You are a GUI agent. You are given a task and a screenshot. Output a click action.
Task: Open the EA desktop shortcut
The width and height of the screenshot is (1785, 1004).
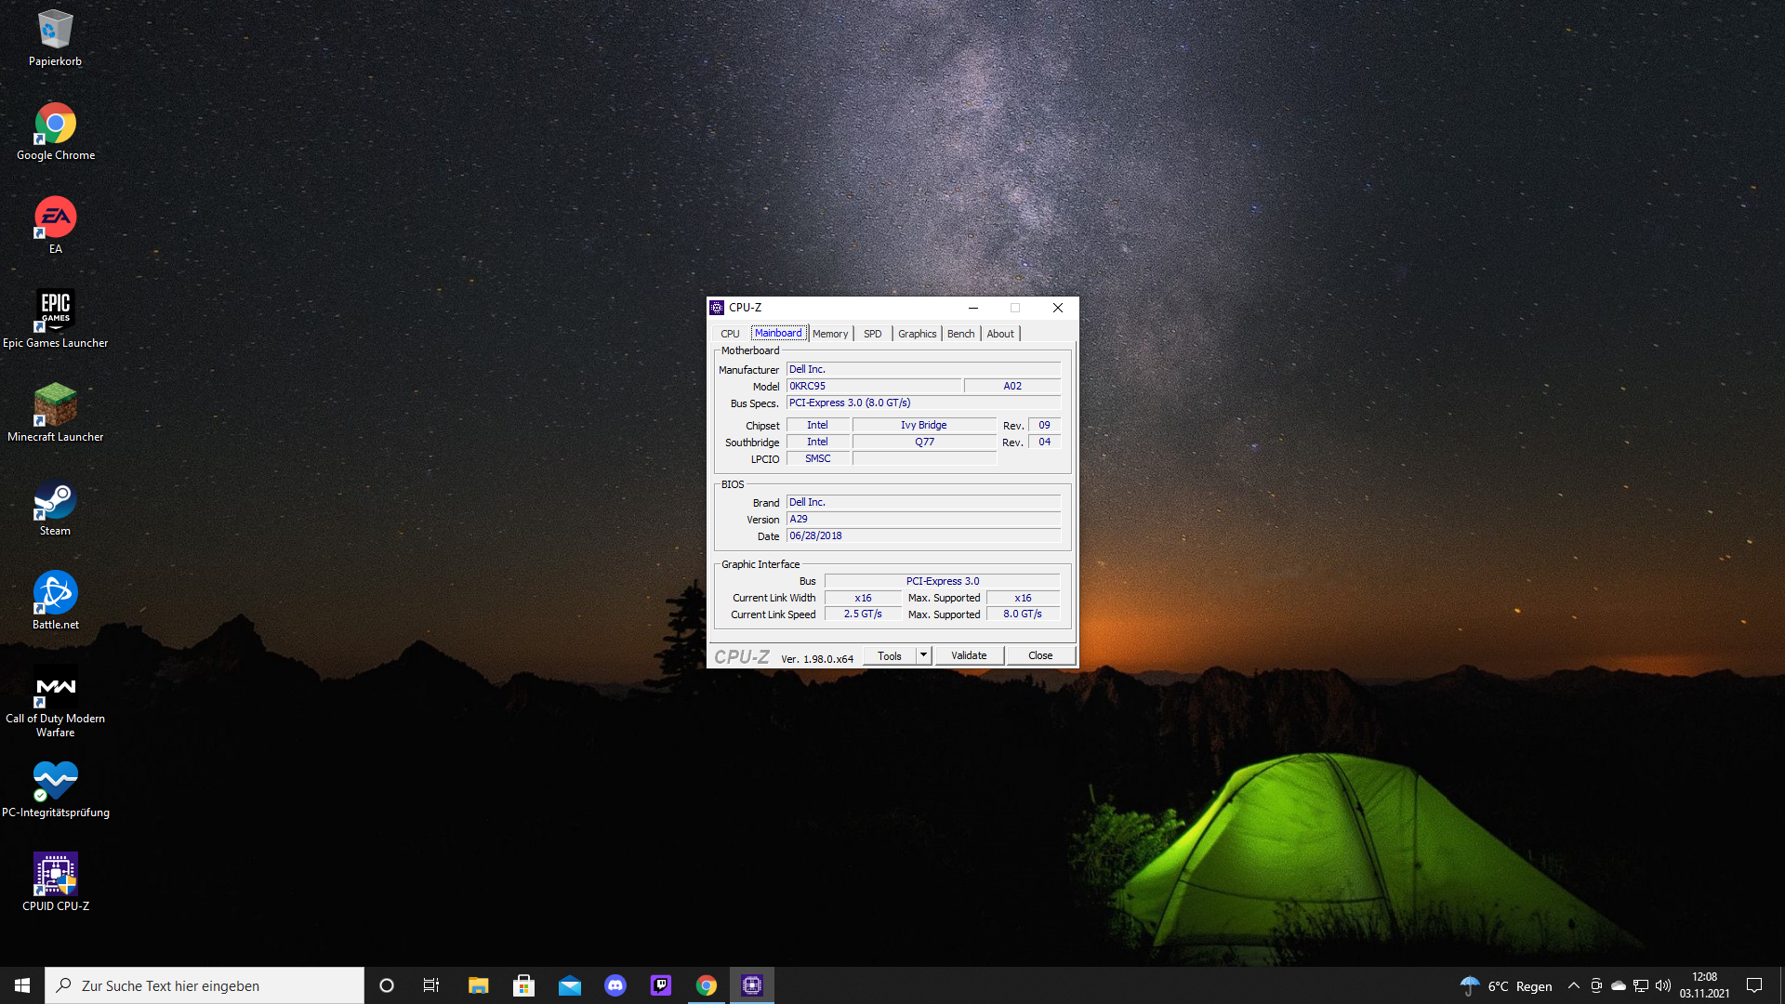(55, 218)
